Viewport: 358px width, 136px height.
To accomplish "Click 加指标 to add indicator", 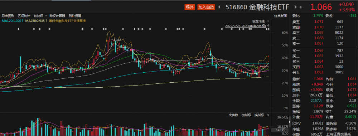I will (246, 115).
